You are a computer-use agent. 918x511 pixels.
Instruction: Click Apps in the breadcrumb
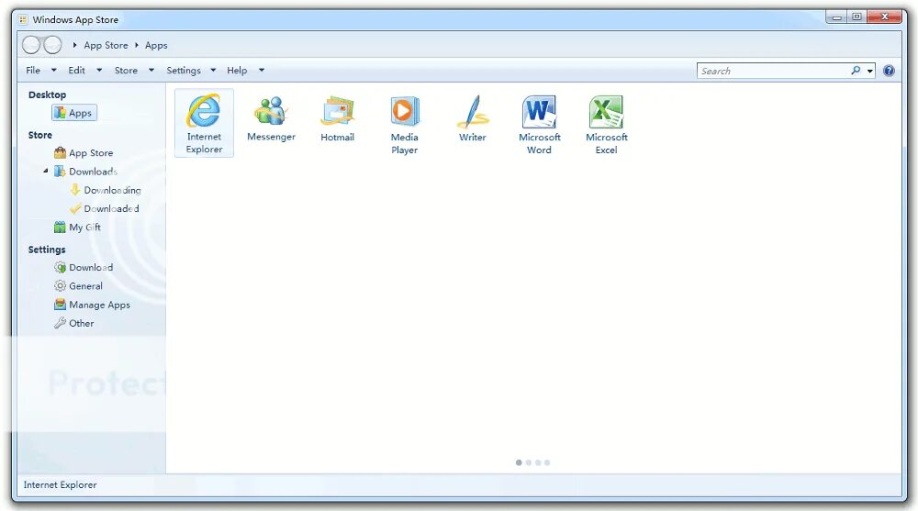point(156,45)
